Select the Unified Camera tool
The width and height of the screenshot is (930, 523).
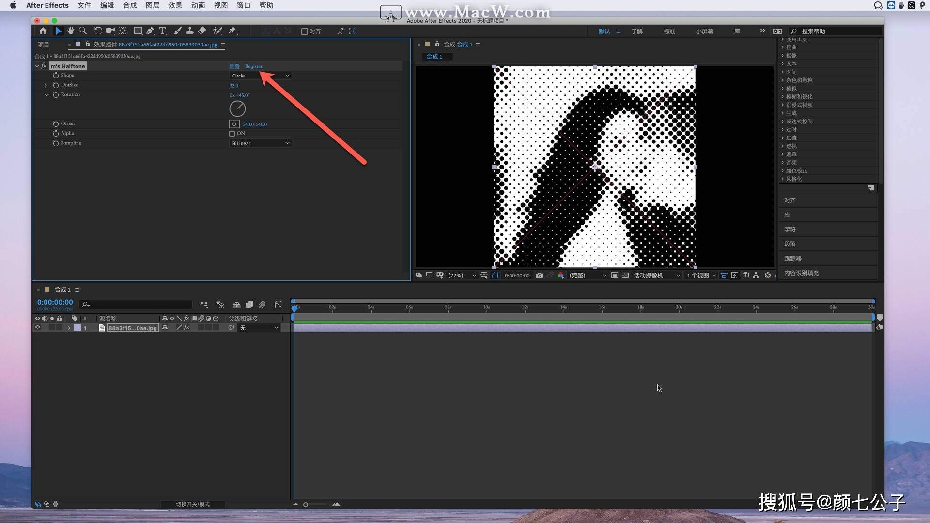[x=110, y=31]
